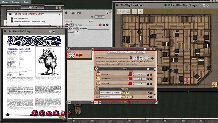Open Rat-Fiend record link in combat tracker

click(152, 58)
